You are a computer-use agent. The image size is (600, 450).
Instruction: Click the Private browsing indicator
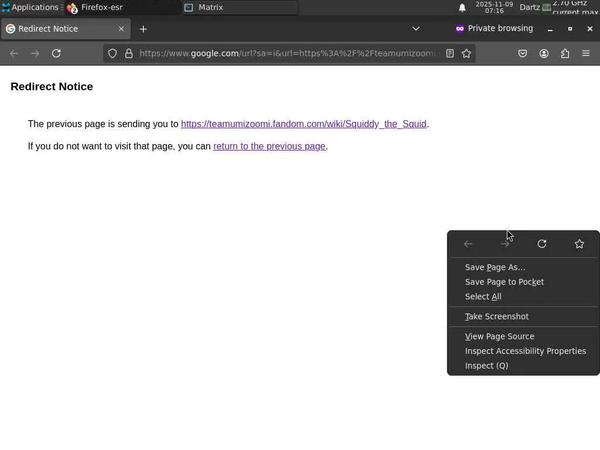[x=494, y=28]
